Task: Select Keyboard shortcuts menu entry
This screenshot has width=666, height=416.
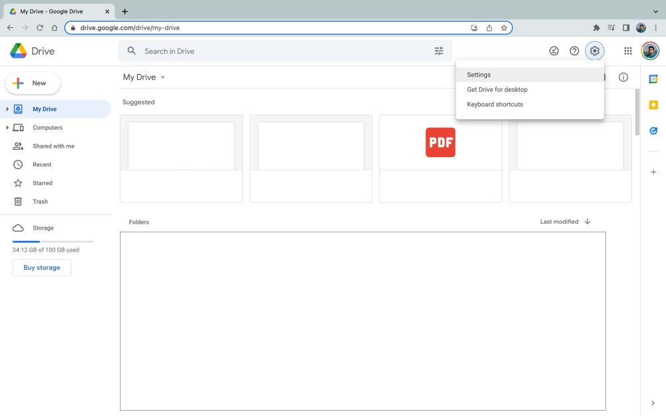Action: click(x=495, y=104)
